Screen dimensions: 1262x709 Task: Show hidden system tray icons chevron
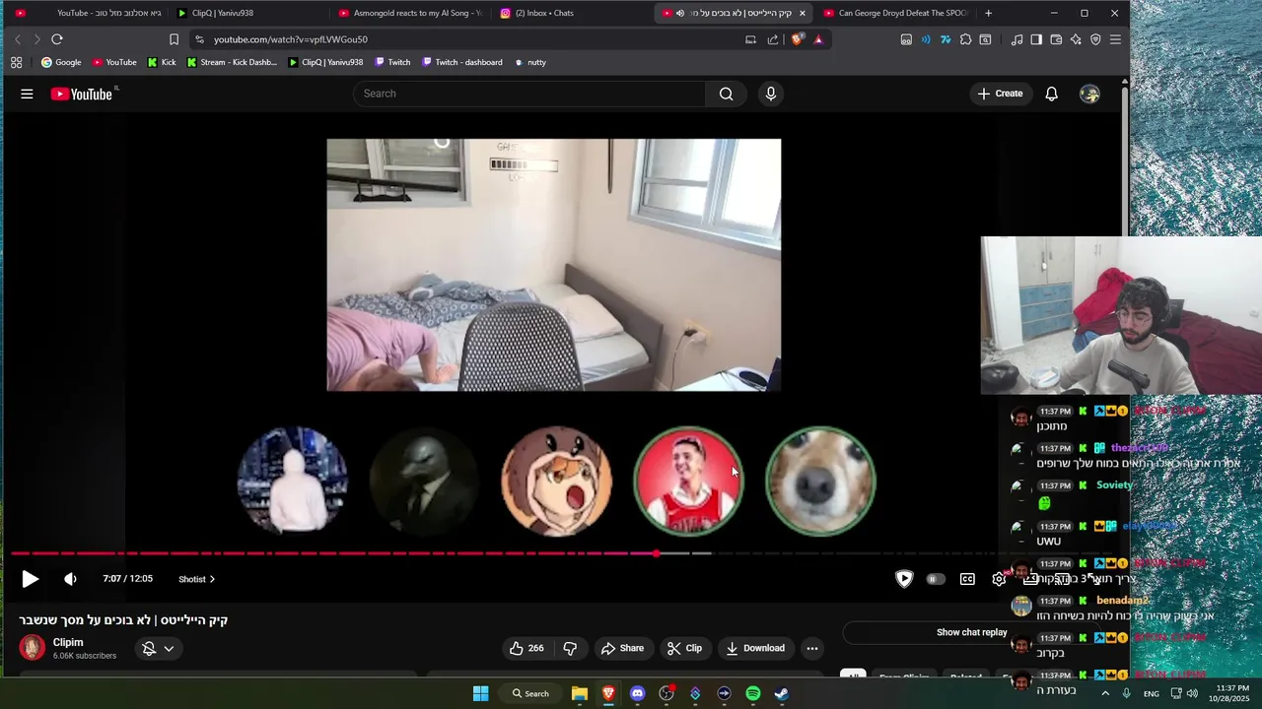point(1104,693)
